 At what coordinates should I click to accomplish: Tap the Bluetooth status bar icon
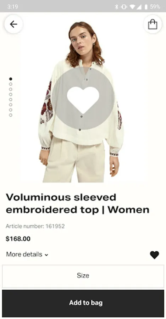(116, 7)
